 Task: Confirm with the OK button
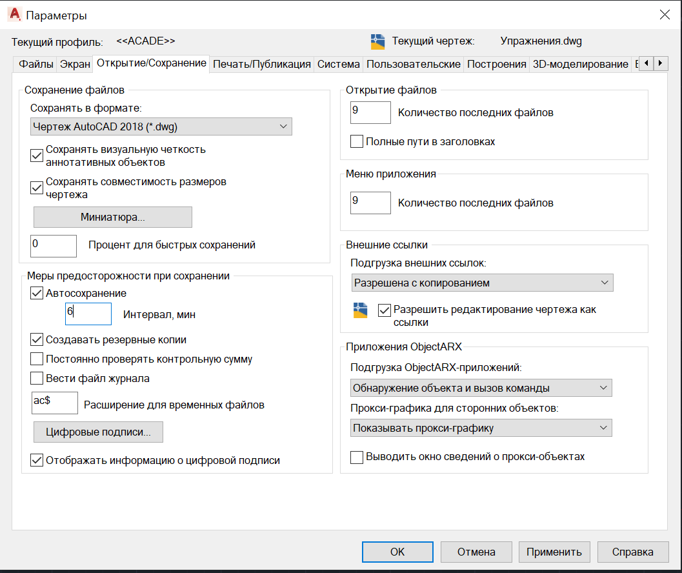(397, 552)
